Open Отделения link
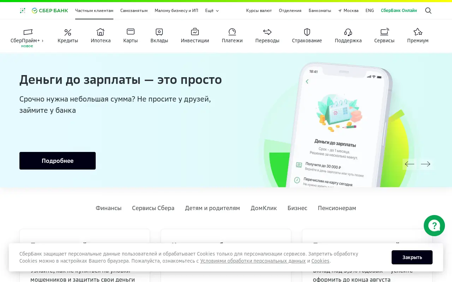452x282 pixels. coord(290,11)
